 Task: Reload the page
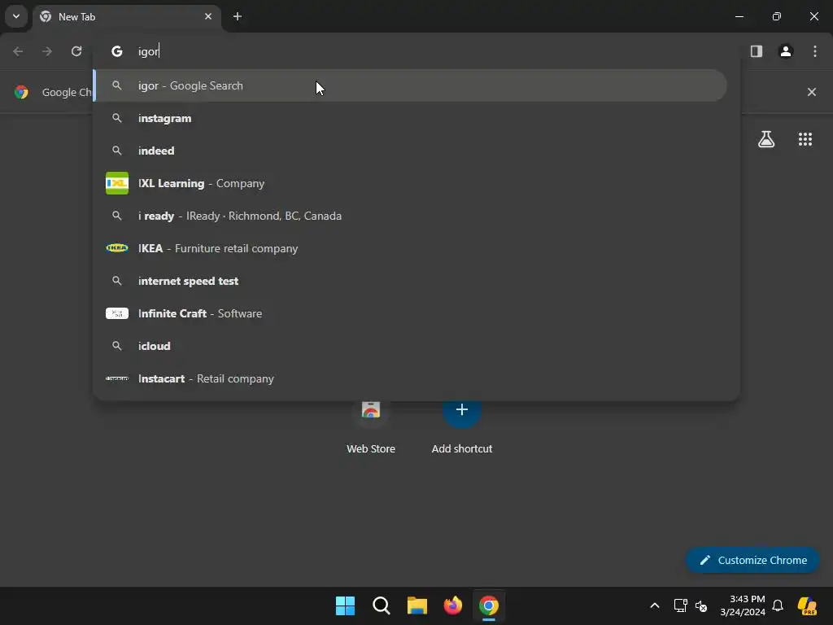(76, 51)
